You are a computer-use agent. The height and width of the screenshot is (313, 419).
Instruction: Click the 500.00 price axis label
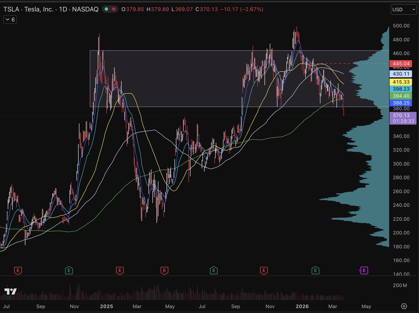(401, 26)
